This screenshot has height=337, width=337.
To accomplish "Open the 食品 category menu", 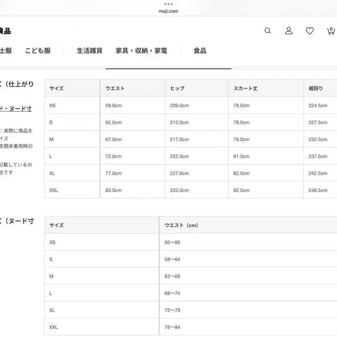I will (x=200, y=51).
